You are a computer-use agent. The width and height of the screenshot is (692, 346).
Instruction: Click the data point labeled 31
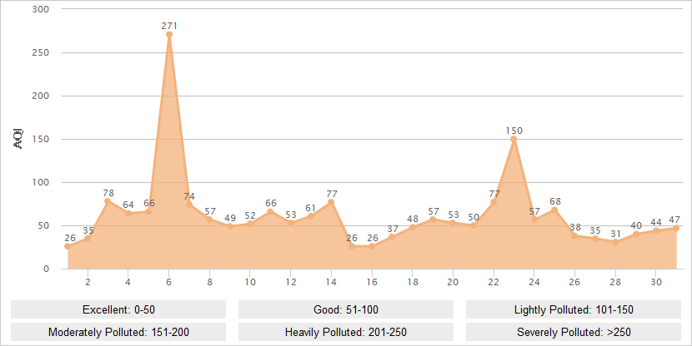pyautogui.click(x=615, y=242)
